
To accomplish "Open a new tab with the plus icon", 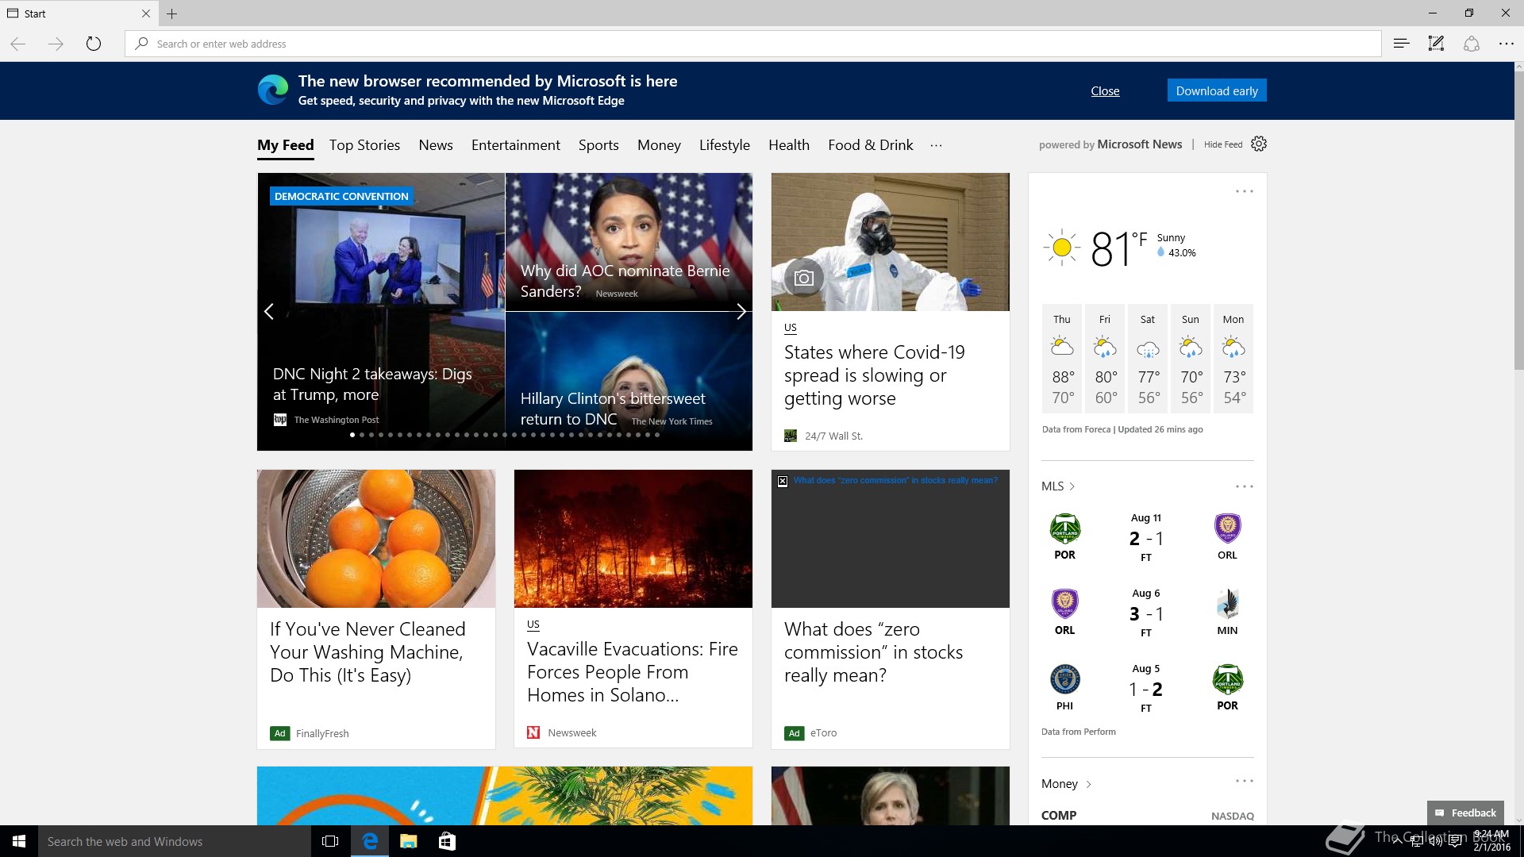I will click(x=172, y=13).
